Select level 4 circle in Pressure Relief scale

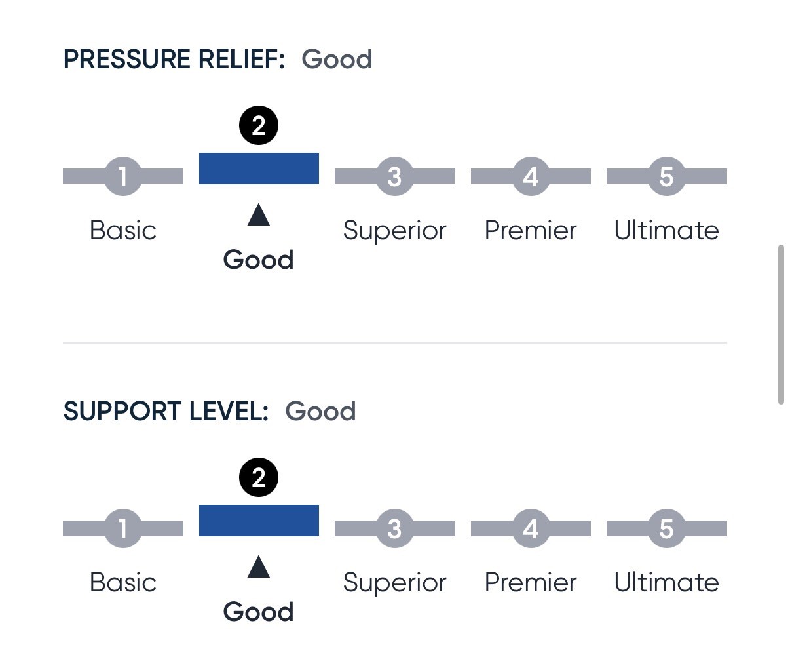[531, 176]
